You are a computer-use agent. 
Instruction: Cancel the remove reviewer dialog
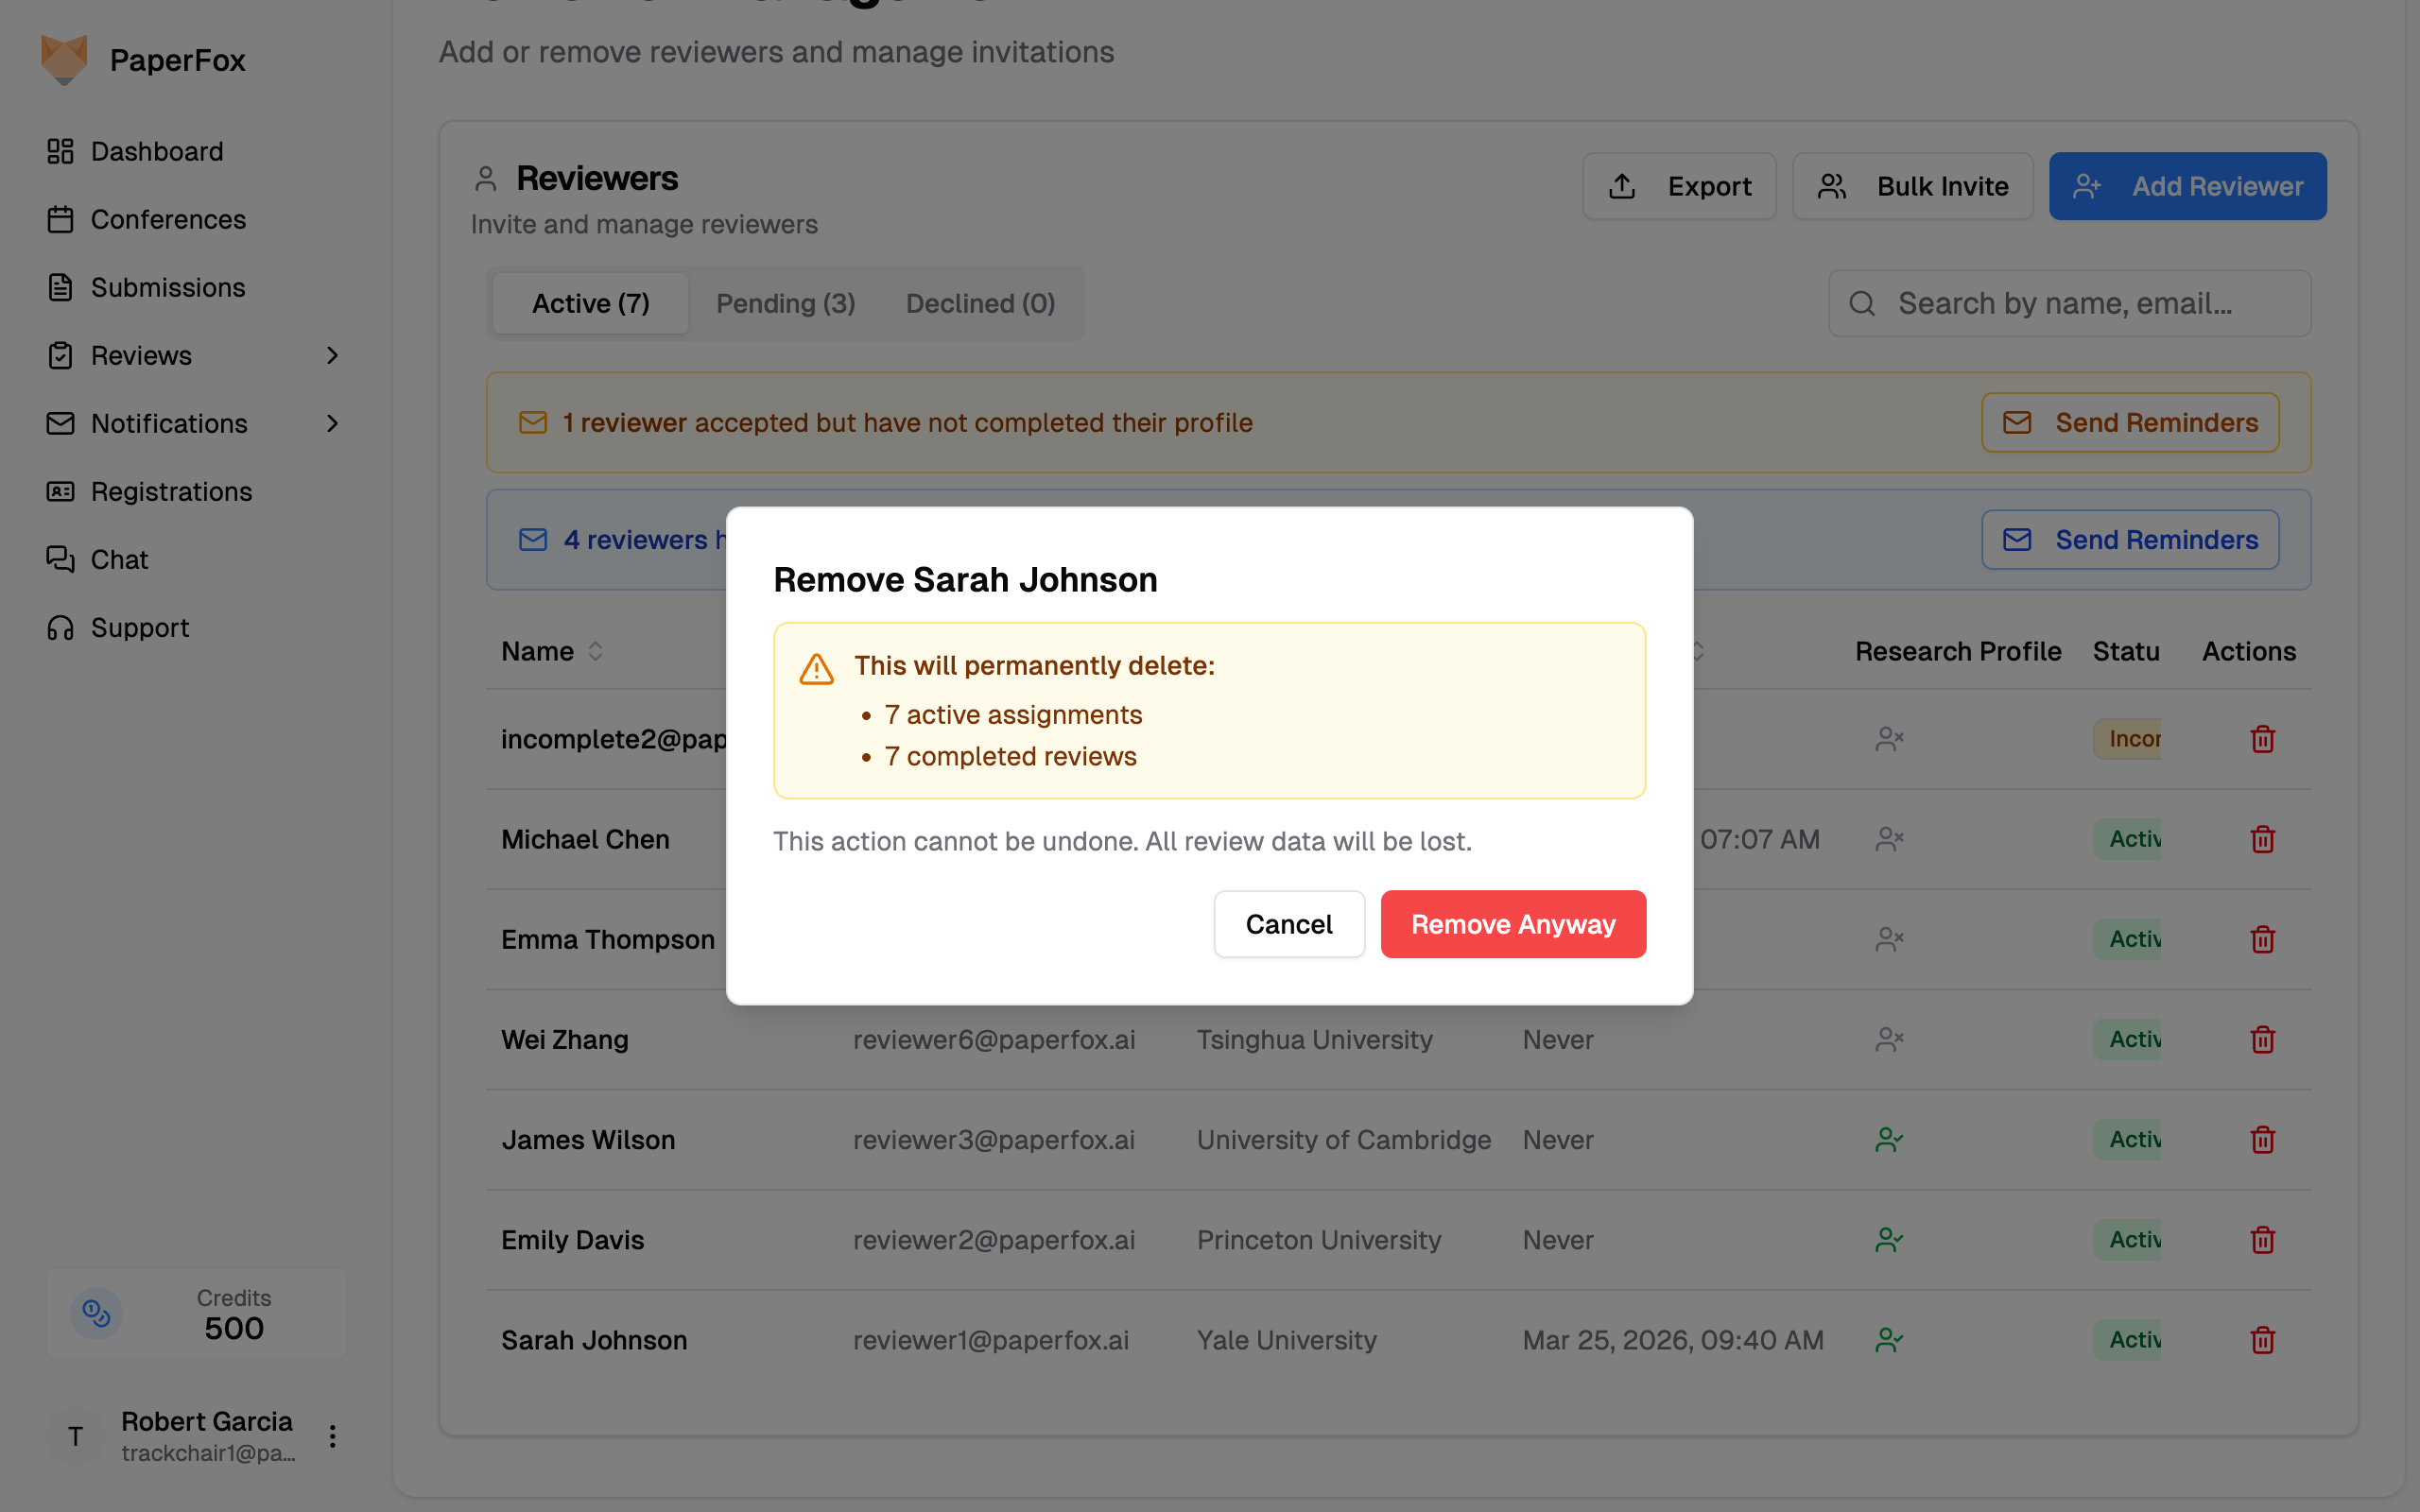(x=1288, y=924)
